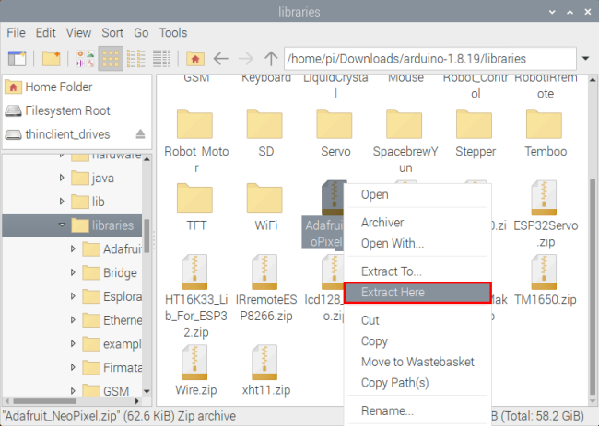Expand the java folder in tree
The width and height of the screenshot is (599, 427).
click(x=62, y=178)
